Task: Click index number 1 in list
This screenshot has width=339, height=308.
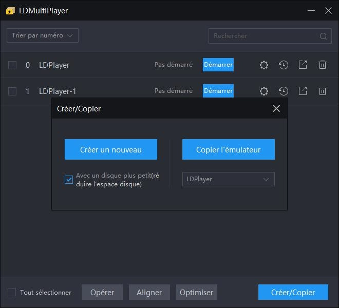Action: tap(27, 91)
